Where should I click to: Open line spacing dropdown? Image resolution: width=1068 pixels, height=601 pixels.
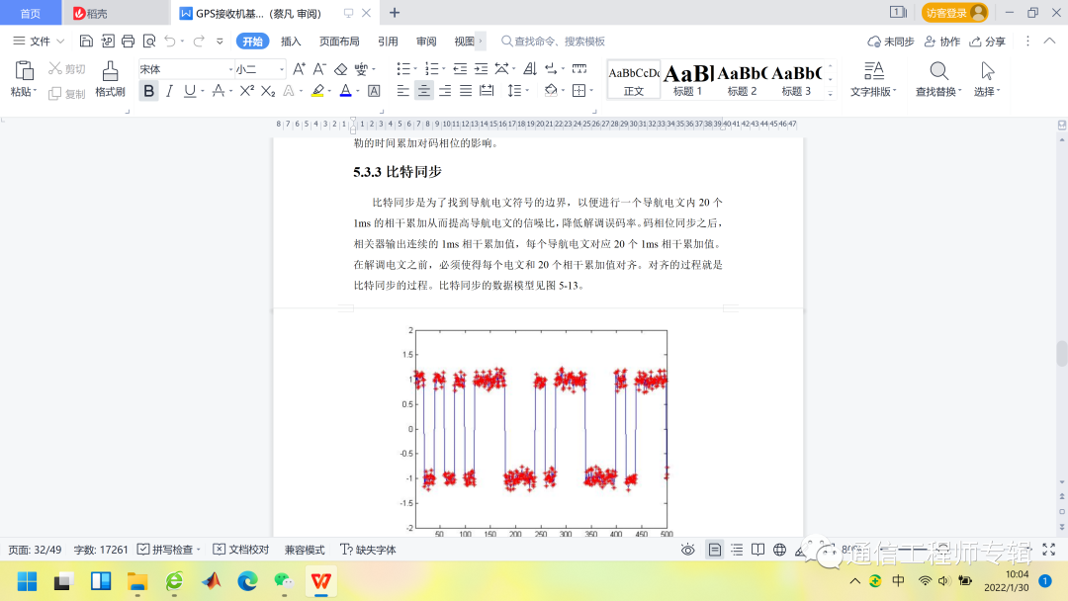pos(528,91)
